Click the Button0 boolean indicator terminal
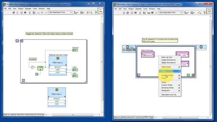 click(75, 50)
